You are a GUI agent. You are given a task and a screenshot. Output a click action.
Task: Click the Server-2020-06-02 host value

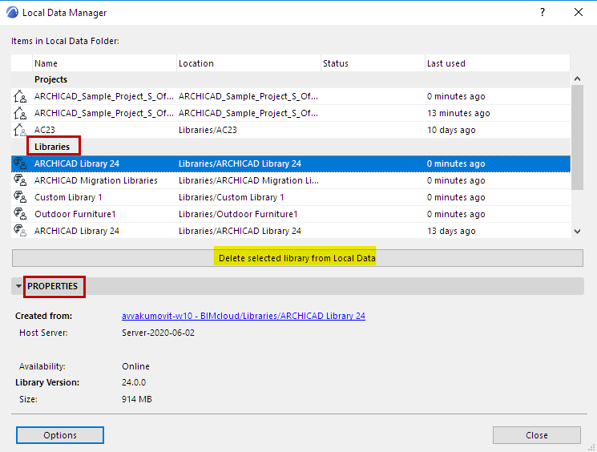158,333
